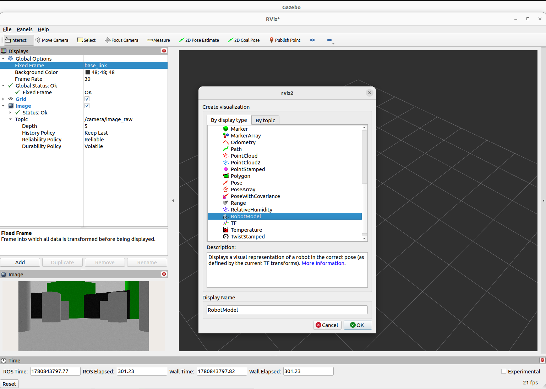The height and width of the screenshot is (389, 546).
Task: Activate the Focus Camera tool
Action: [121, 40]
